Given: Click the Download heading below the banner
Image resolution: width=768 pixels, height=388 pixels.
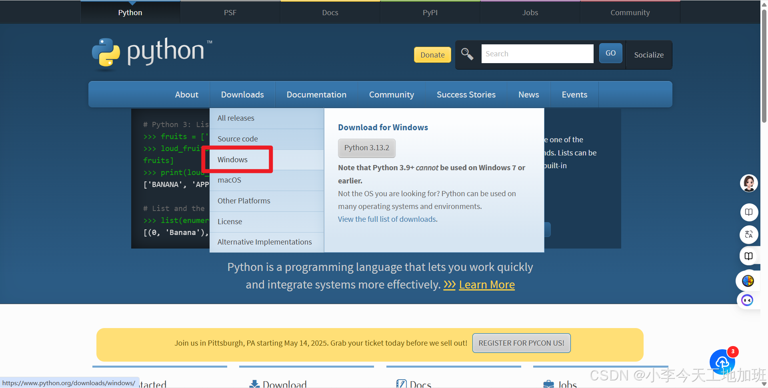Looking at the screenshot, I should pos(284,384).
